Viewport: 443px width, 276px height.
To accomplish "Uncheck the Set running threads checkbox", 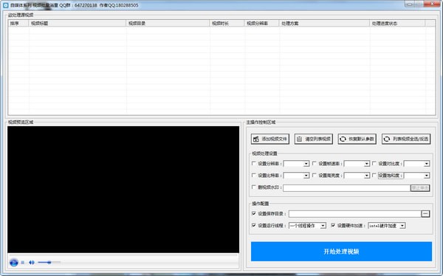I will (254, 225).
